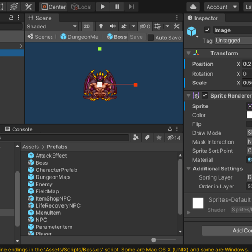Click the project search field
Image resolution: width=252 pixels, height=252 pixels.
(64, 138)
